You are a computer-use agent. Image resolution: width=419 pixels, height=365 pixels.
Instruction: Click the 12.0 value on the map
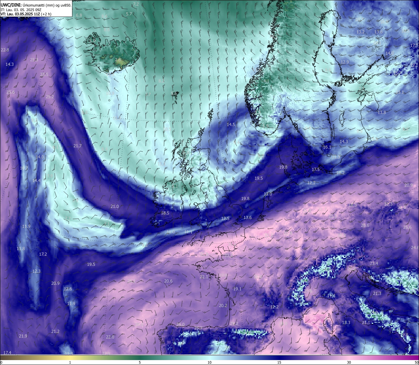coord(268,194)
